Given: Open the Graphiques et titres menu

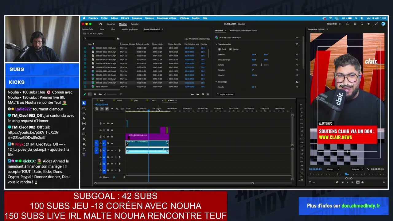Looking at the screenshot, I should tap(167, 18).
